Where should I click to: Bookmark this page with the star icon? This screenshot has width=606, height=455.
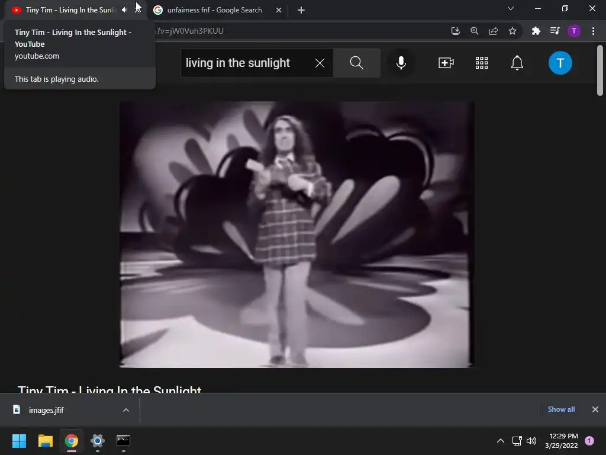[512, 31]
